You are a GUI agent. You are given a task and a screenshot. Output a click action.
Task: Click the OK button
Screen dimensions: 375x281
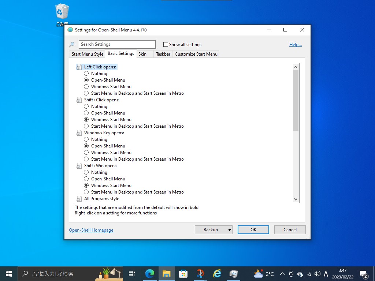[x=253, y=230]
